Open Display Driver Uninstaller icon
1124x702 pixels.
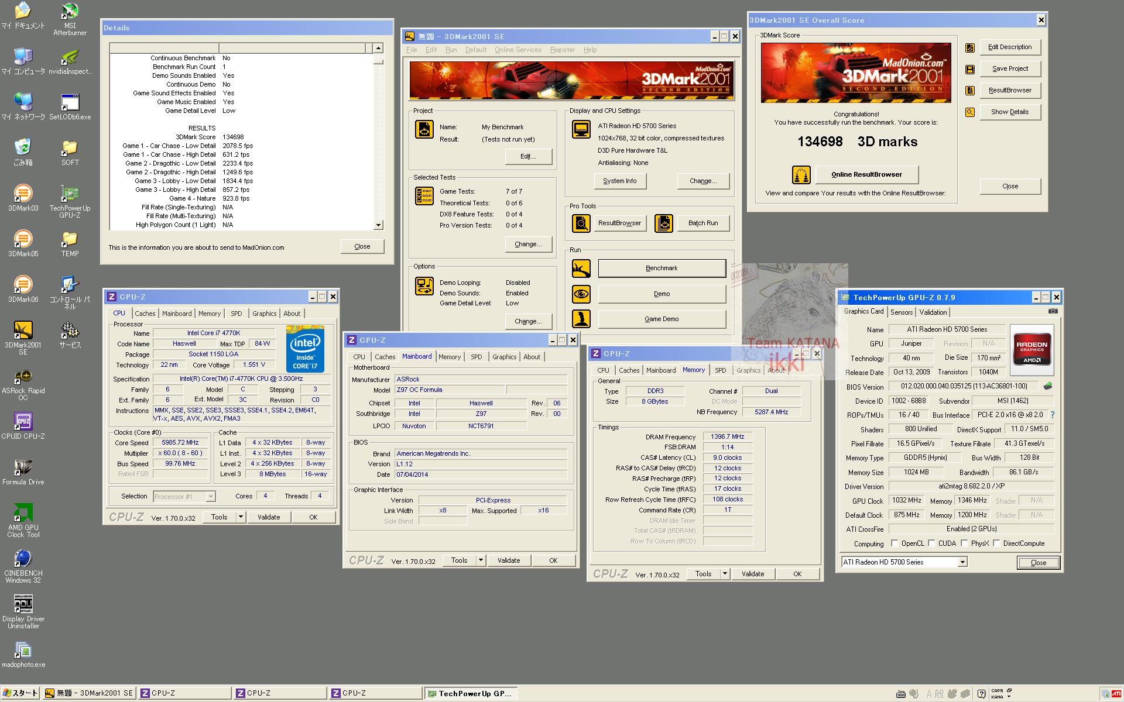click(23, 612)
